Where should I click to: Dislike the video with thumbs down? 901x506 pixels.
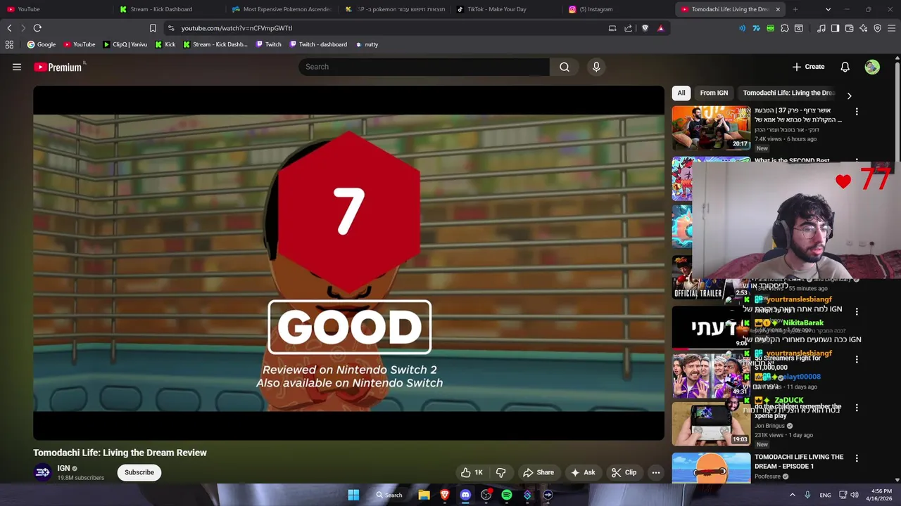coord(501,472)
